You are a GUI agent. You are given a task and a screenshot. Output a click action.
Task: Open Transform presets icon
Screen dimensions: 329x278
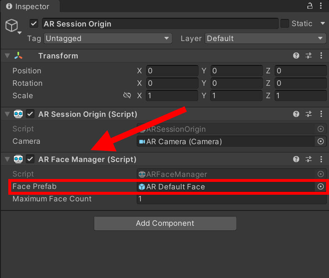click(309, 56)
